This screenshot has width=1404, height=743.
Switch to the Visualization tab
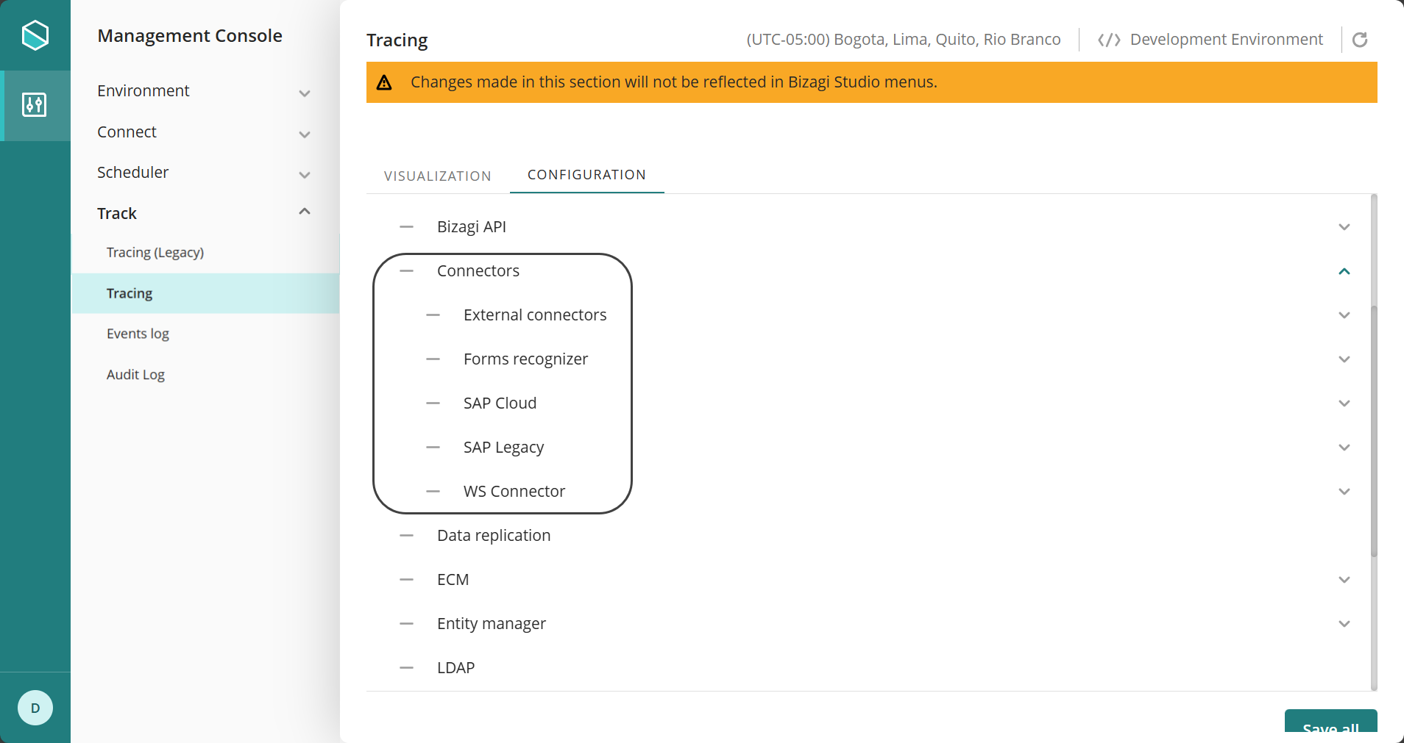[x=437, y=176]
